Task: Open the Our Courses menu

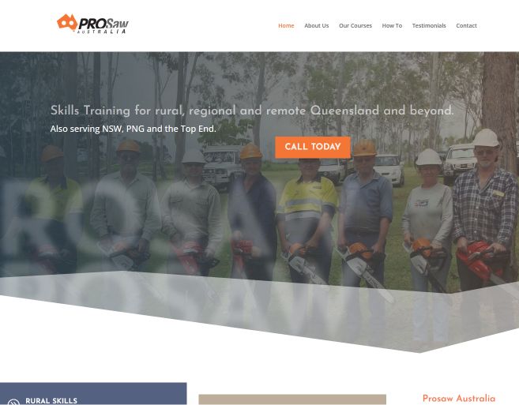Action: point(355,25)
